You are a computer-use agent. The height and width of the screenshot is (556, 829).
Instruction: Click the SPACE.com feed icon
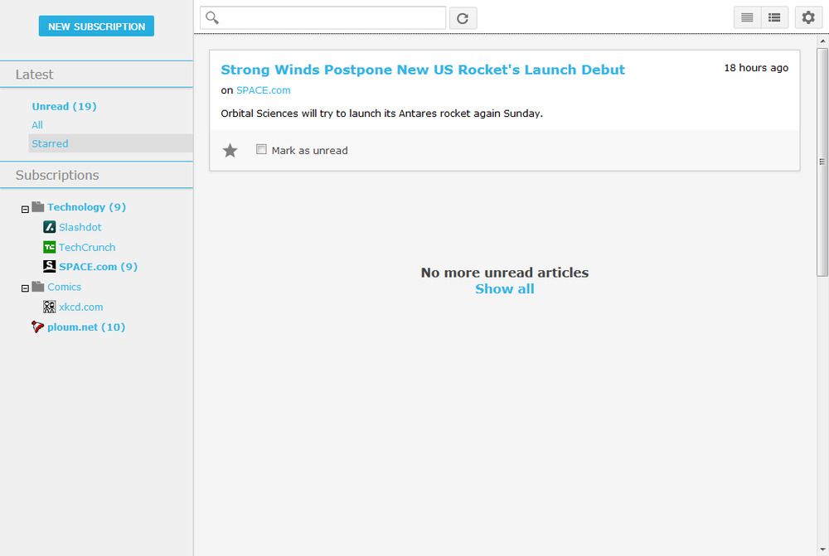49,266
